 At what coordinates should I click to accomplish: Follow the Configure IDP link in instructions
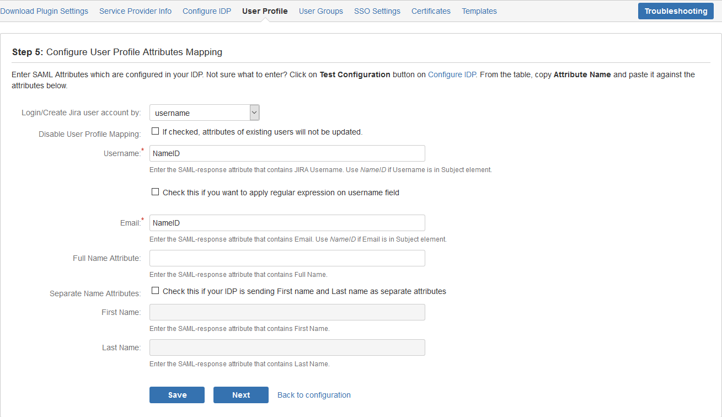452,74
